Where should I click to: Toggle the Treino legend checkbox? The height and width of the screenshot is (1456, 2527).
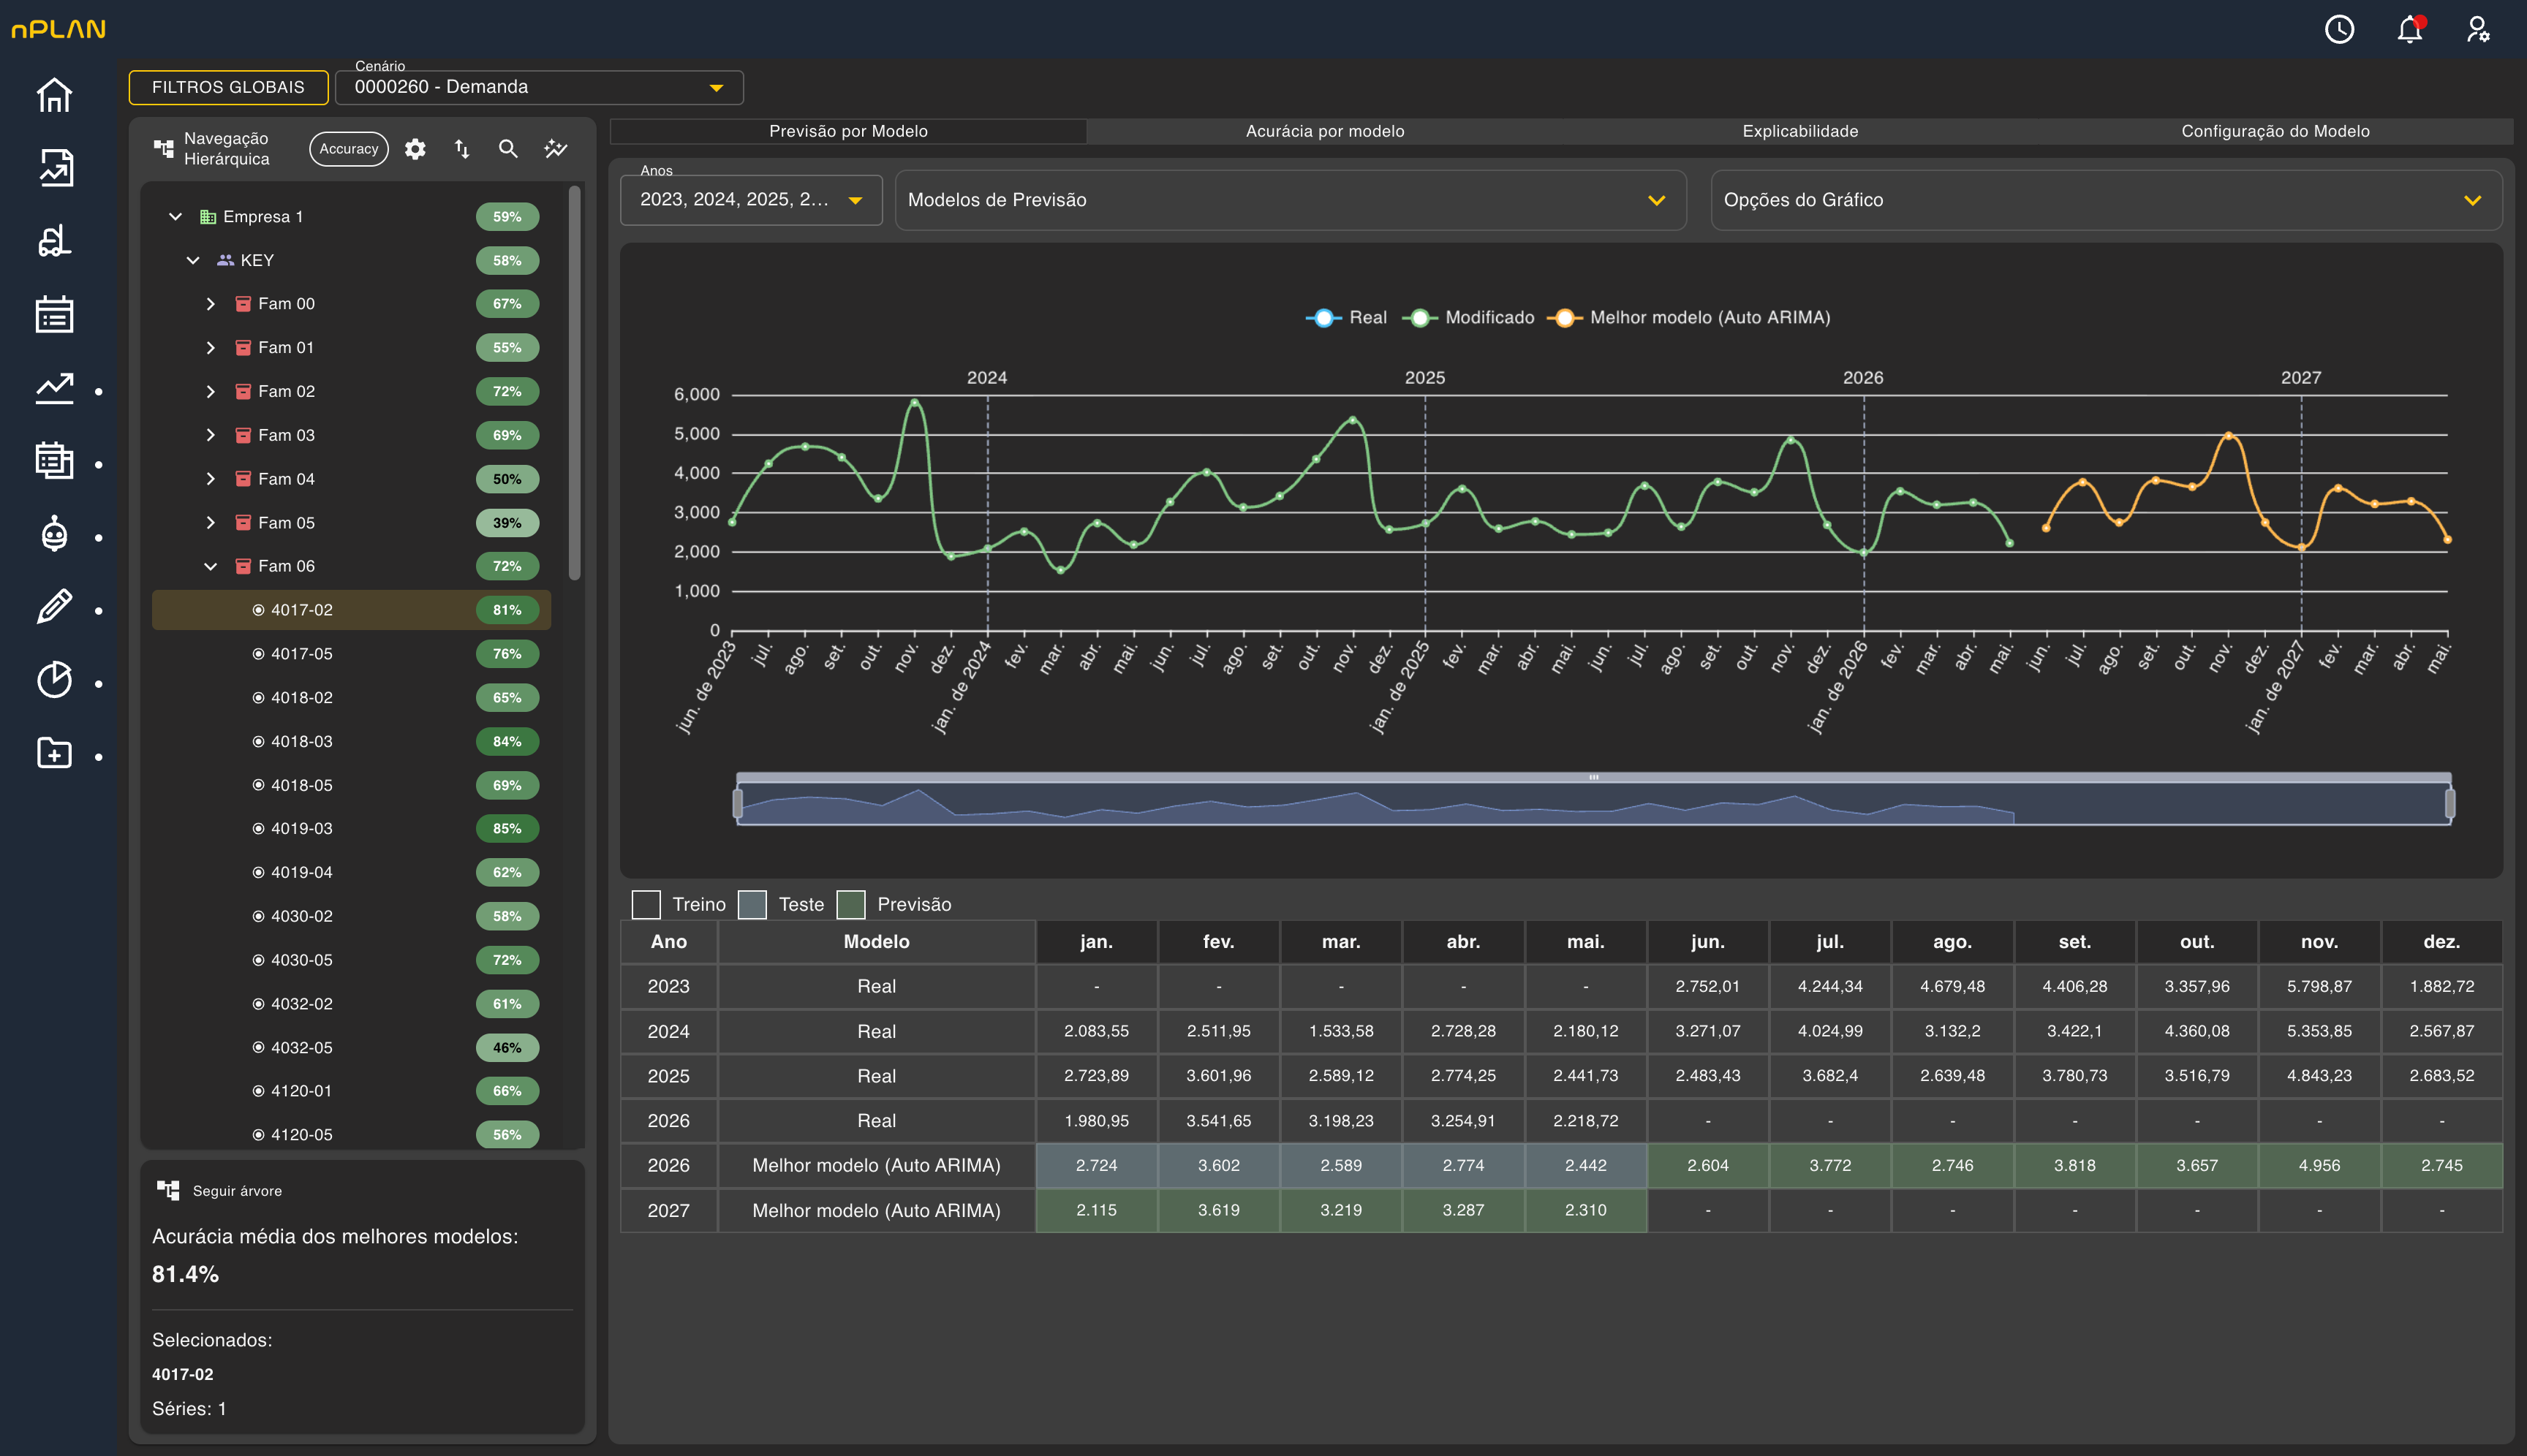pyautogui.click(x=646, y=904)
